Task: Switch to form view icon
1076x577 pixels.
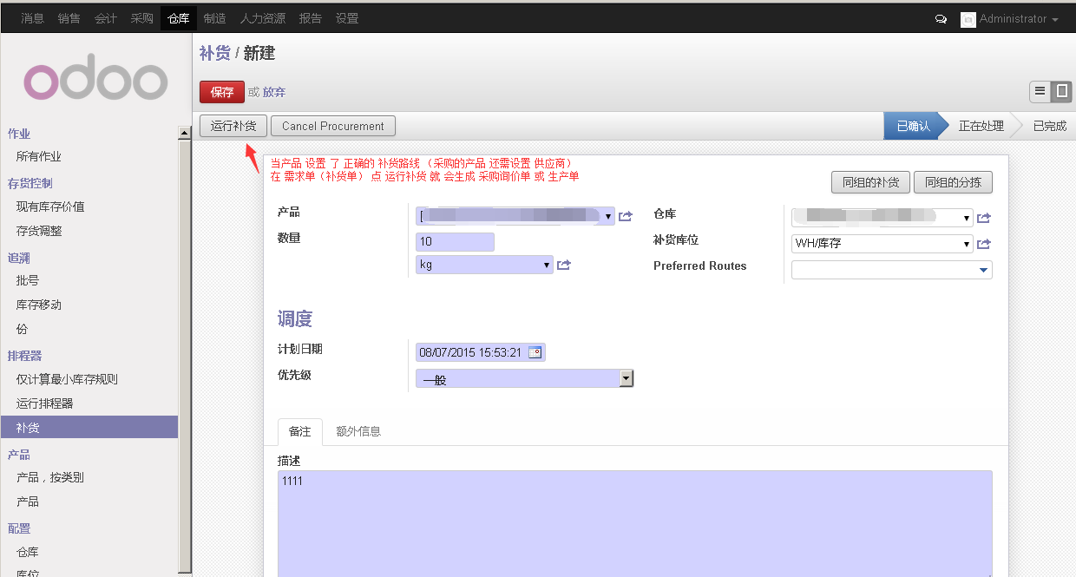Action: [x=1061, y=91]
